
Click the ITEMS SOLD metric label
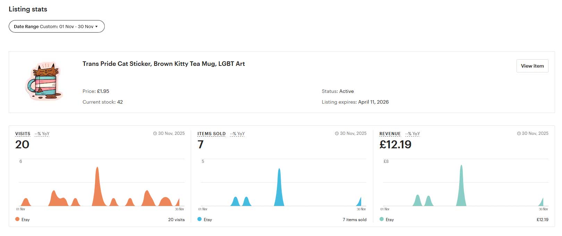click(x=211, y=134)
